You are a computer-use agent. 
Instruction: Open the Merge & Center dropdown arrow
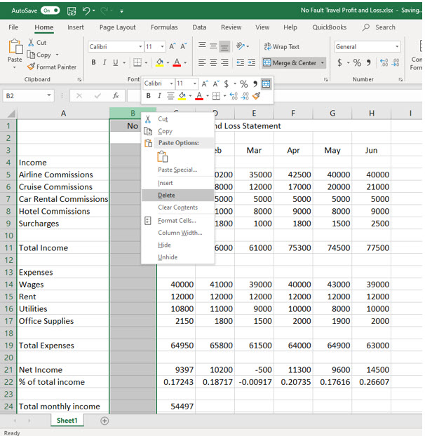click(323, 63)
